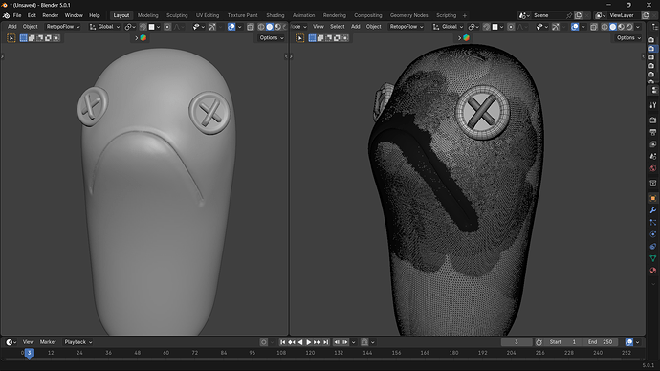Open the Modifiers wrench tab
660x371 pixels.
pyautogui.click(x=653, y=210)
